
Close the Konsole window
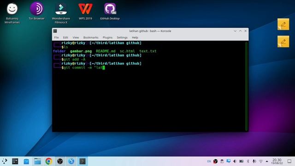(246, 31)
